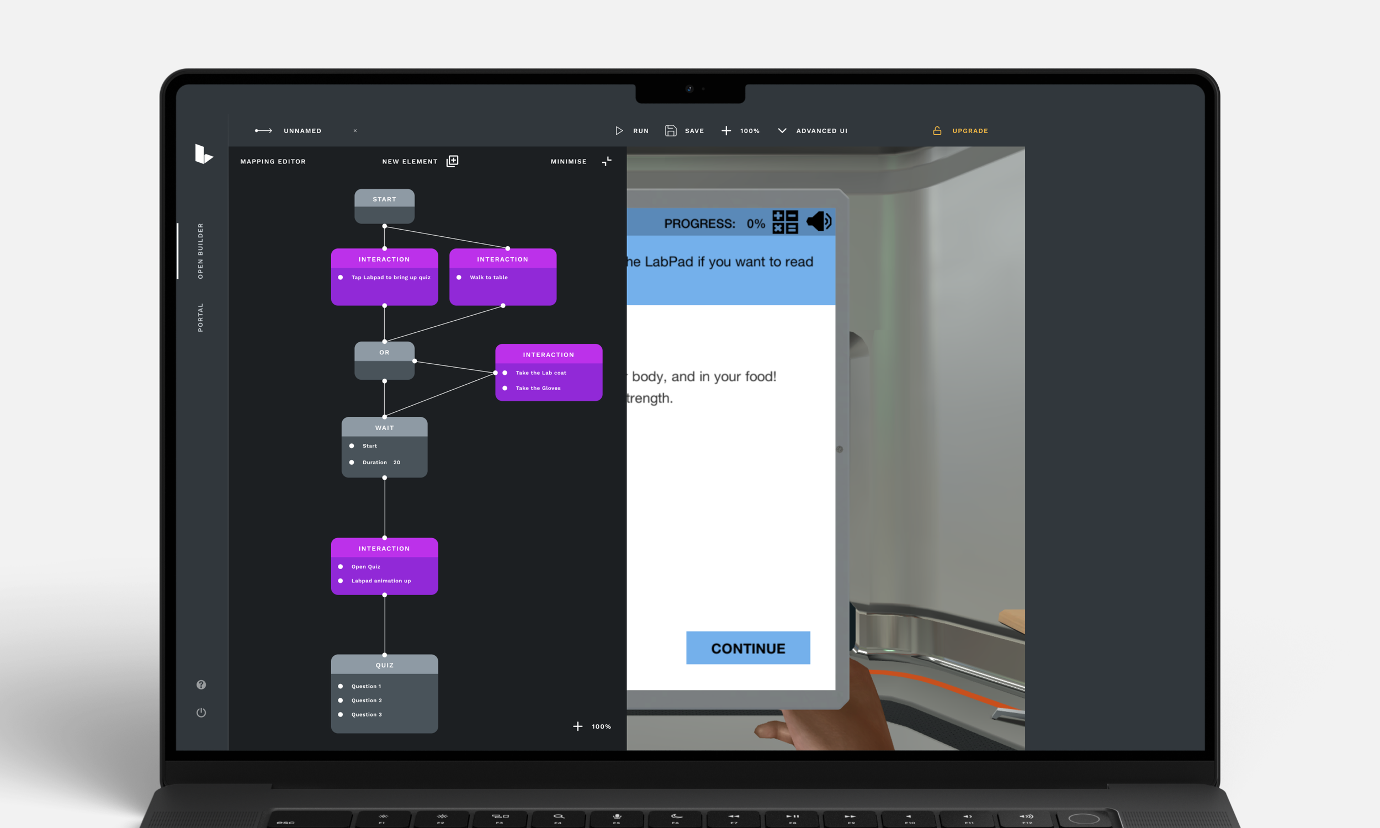Click the CONTINUE button on LabPad
The width and height of the screenshot is (1380, 828).
pos(748,648)
